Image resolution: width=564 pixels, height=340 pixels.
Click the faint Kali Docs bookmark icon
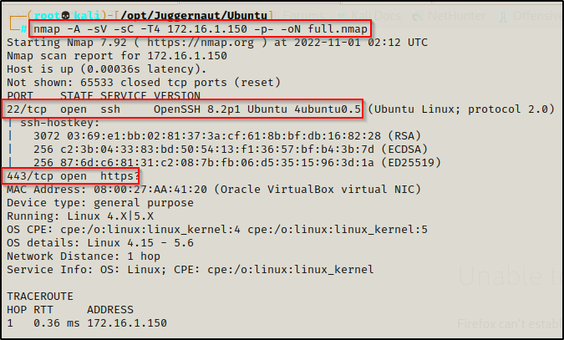click(x=342, y=16)
